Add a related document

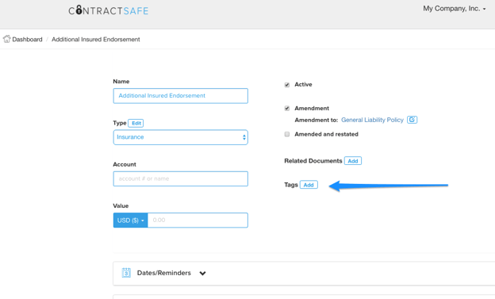353,161
